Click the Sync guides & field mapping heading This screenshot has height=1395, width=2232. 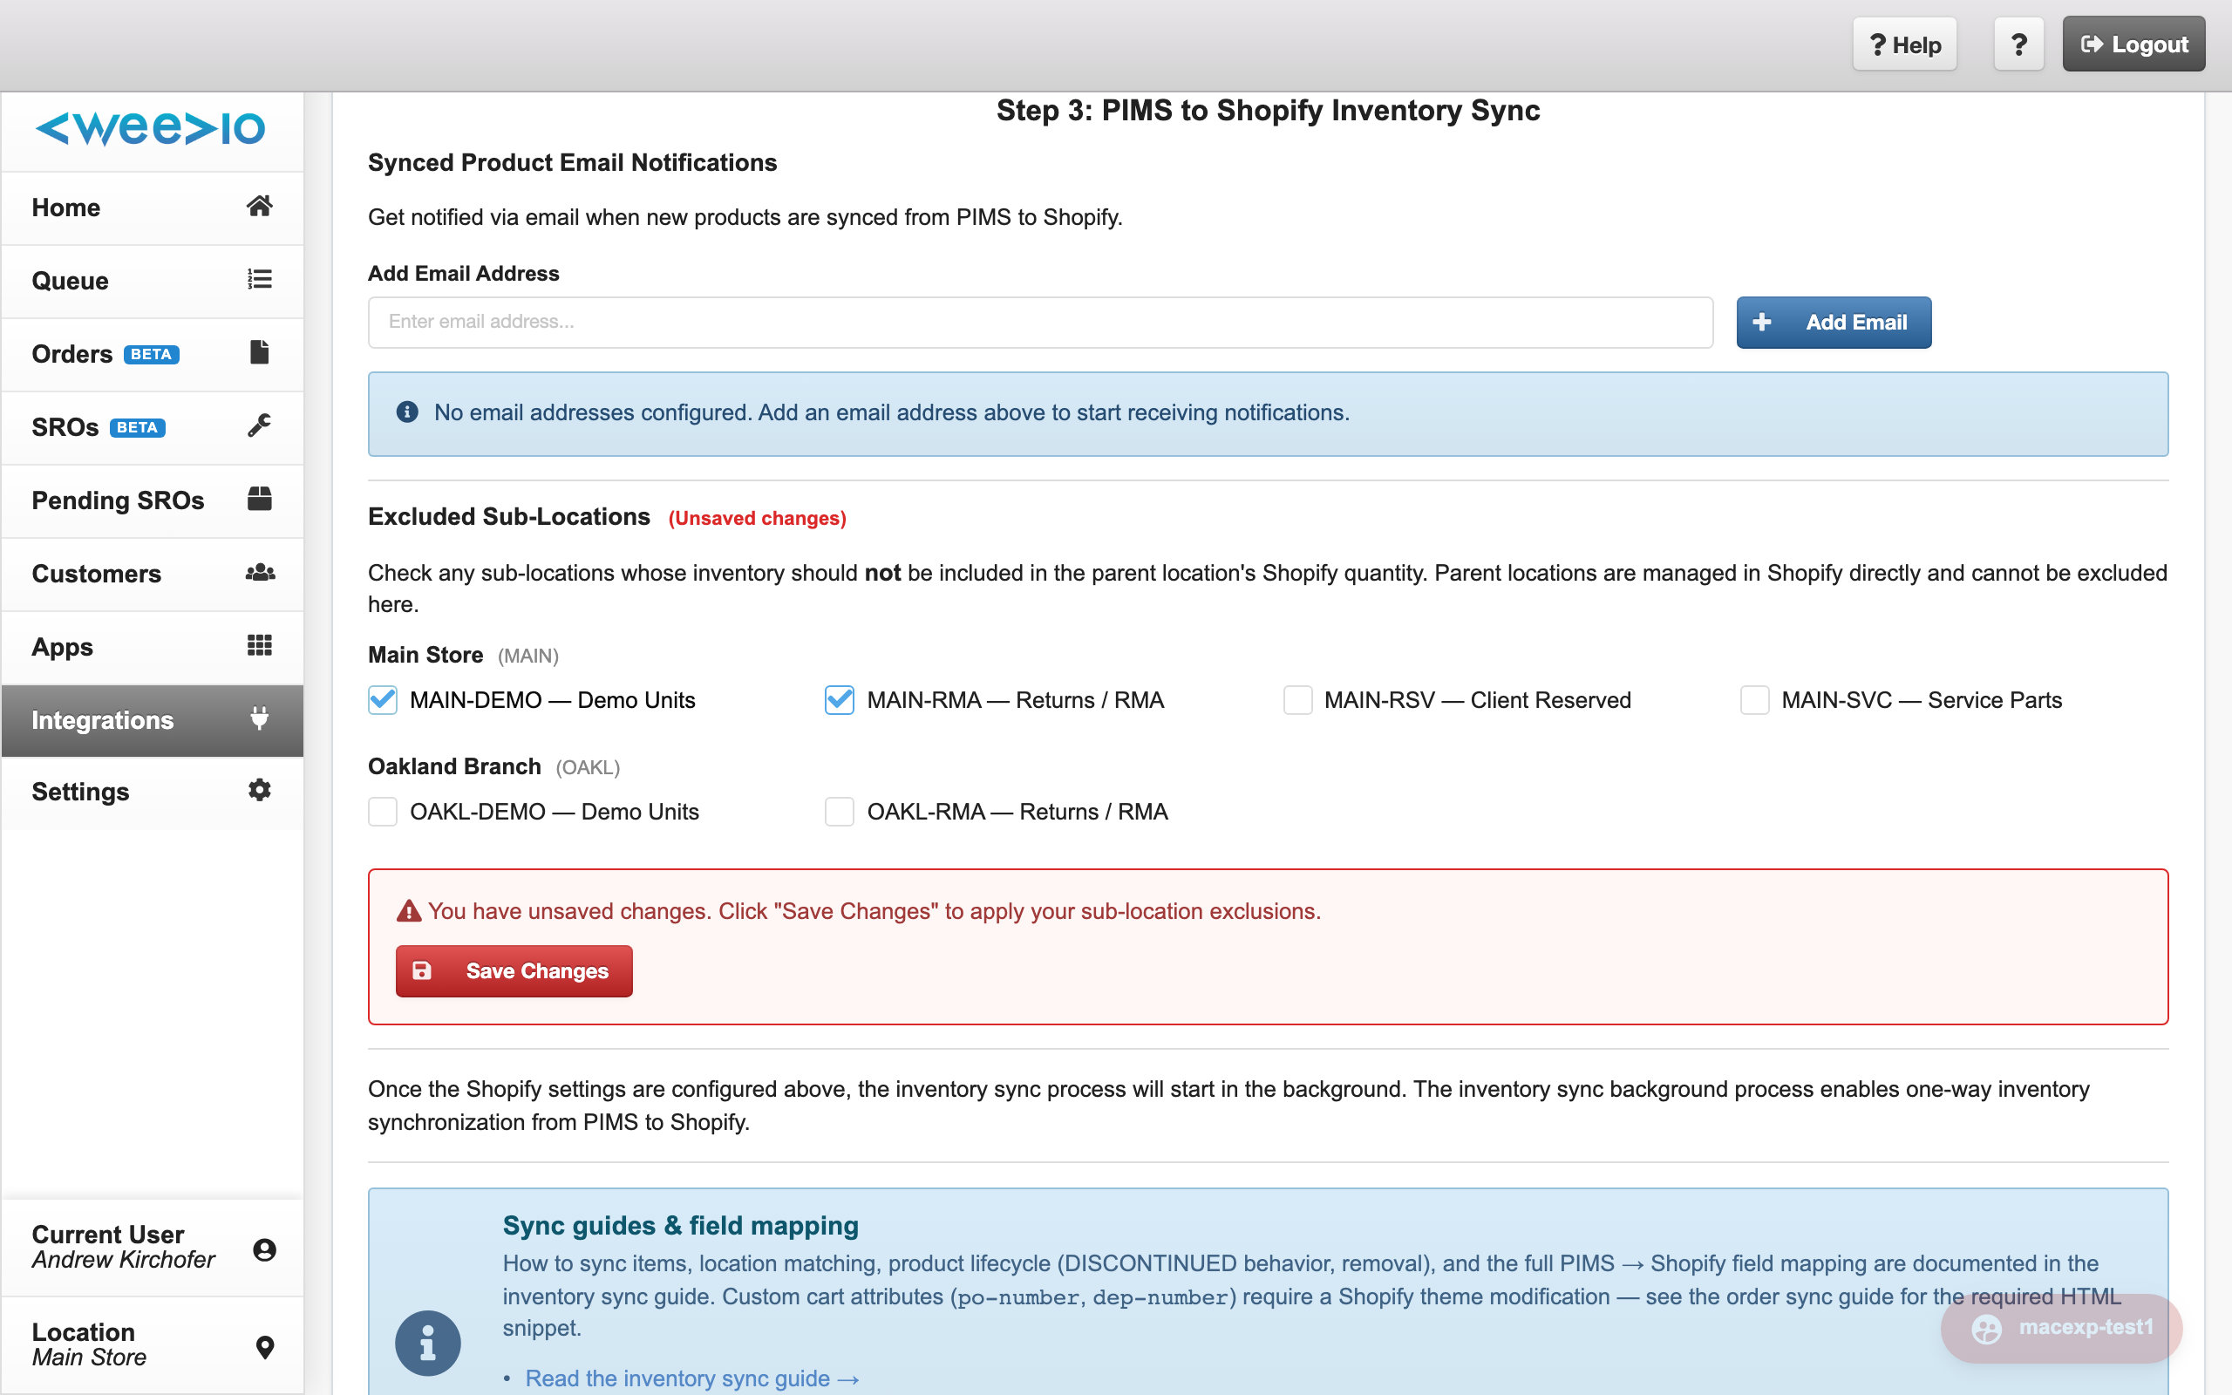pos(680,1225)
